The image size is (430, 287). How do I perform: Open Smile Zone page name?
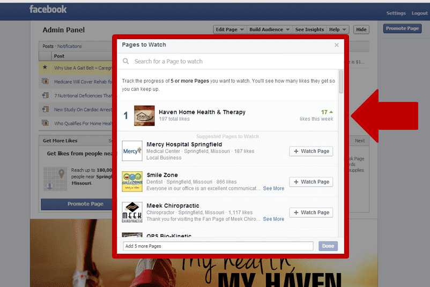click(162, 175)
